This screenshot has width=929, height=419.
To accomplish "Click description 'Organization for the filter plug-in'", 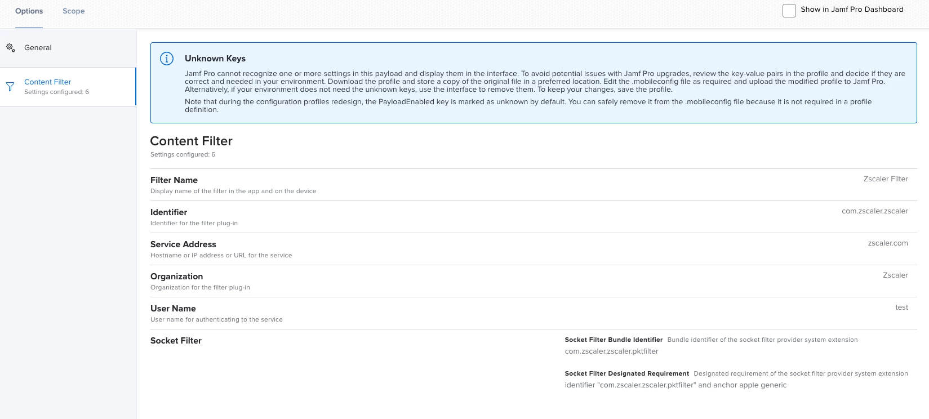I will 201,288.
